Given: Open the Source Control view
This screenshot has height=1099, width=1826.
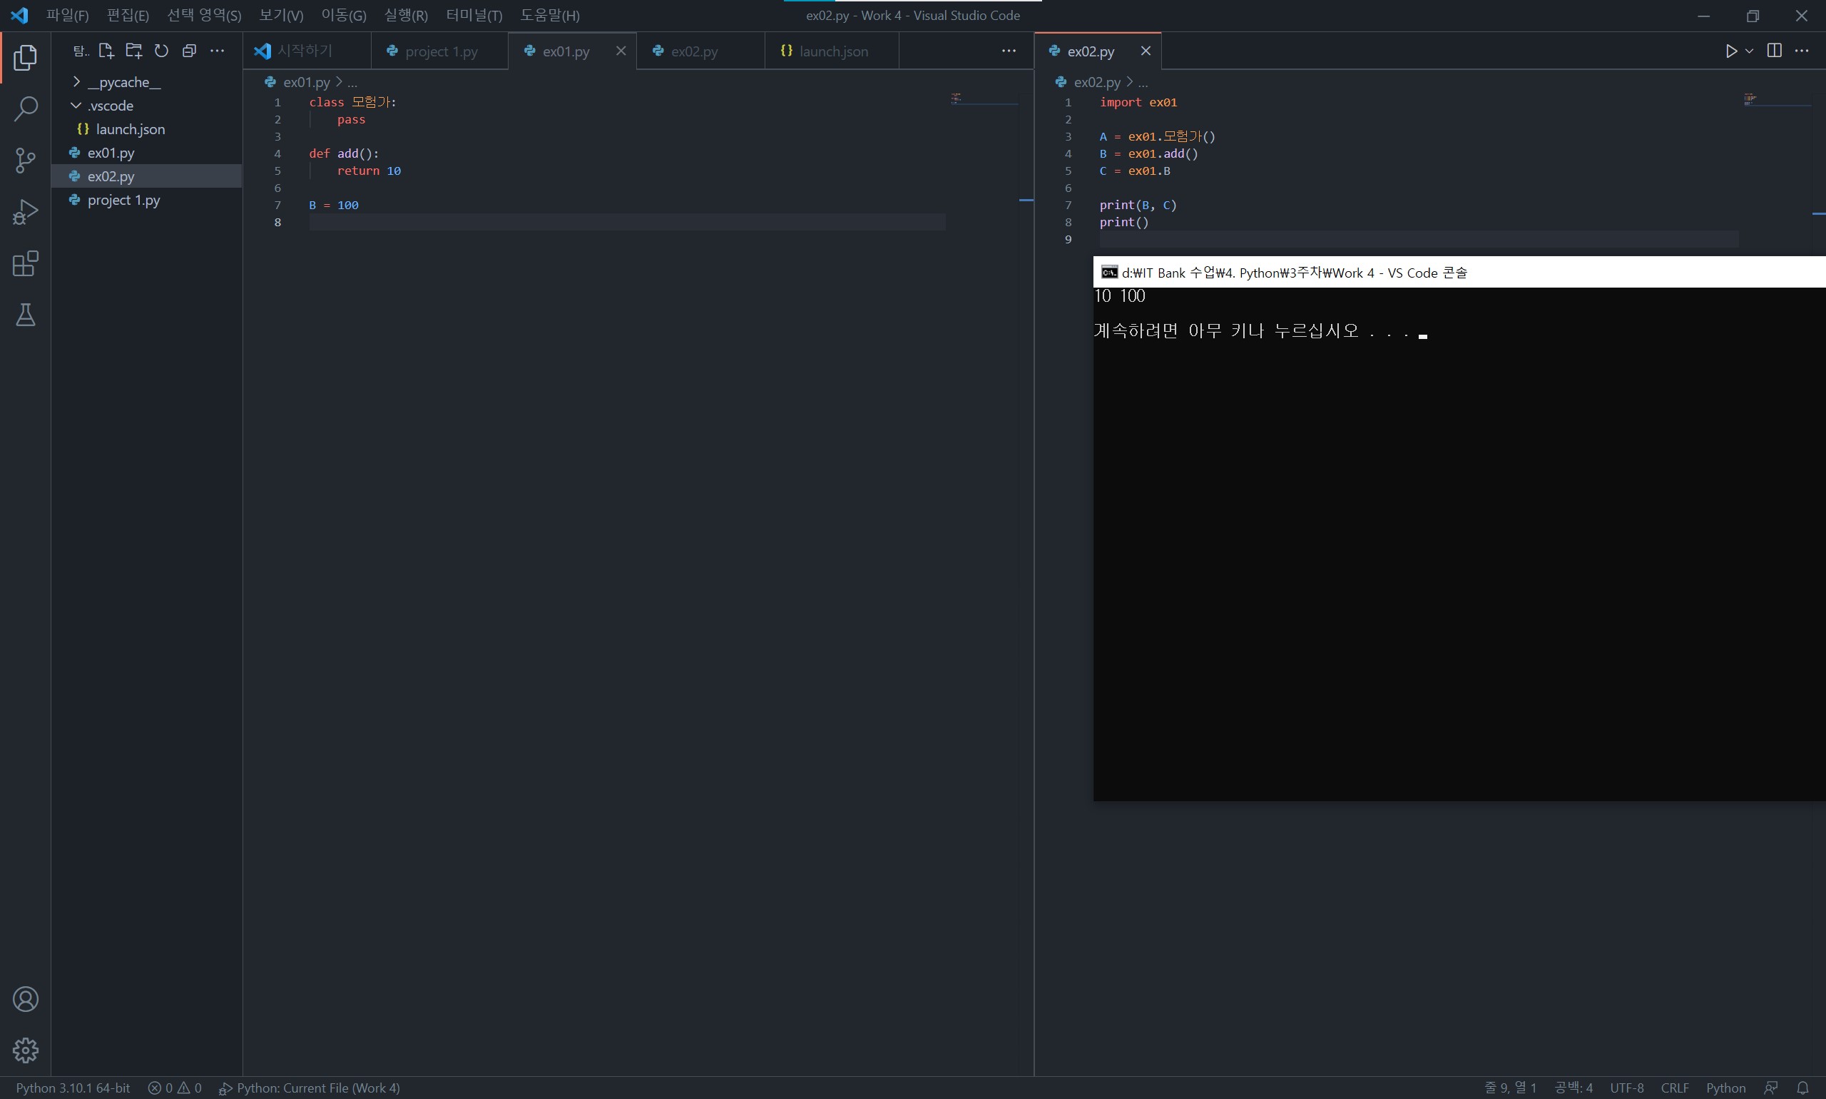Looking at the screenshot, I should click(x=25, y=160).
